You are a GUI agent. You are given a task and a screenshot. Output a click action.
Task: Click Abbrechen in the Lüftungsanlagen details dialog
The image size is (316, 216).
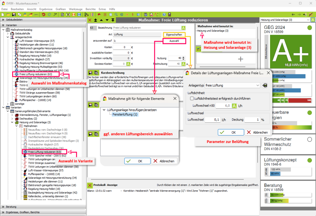point(257,132)
